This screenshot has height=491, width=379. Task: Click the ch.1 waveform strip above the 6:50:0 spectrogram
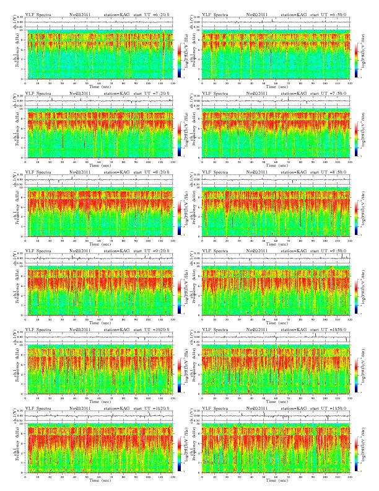(276, 22)
